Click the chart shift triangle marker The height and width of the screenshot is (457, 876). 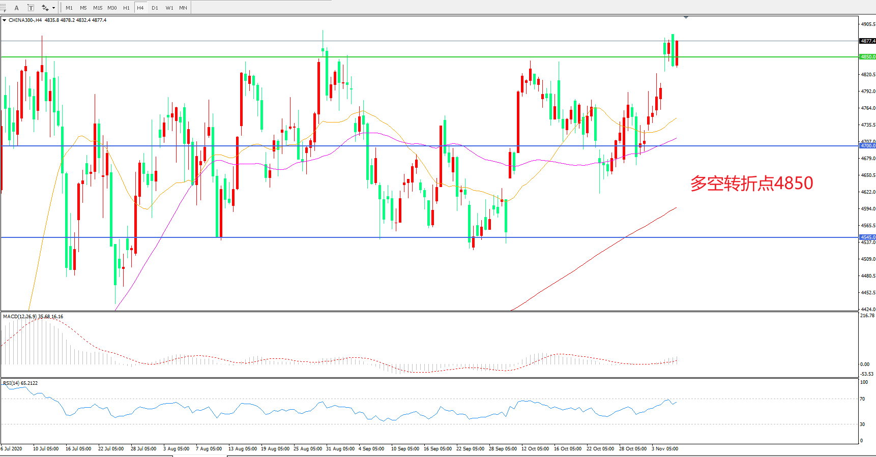tap(686, 18)
